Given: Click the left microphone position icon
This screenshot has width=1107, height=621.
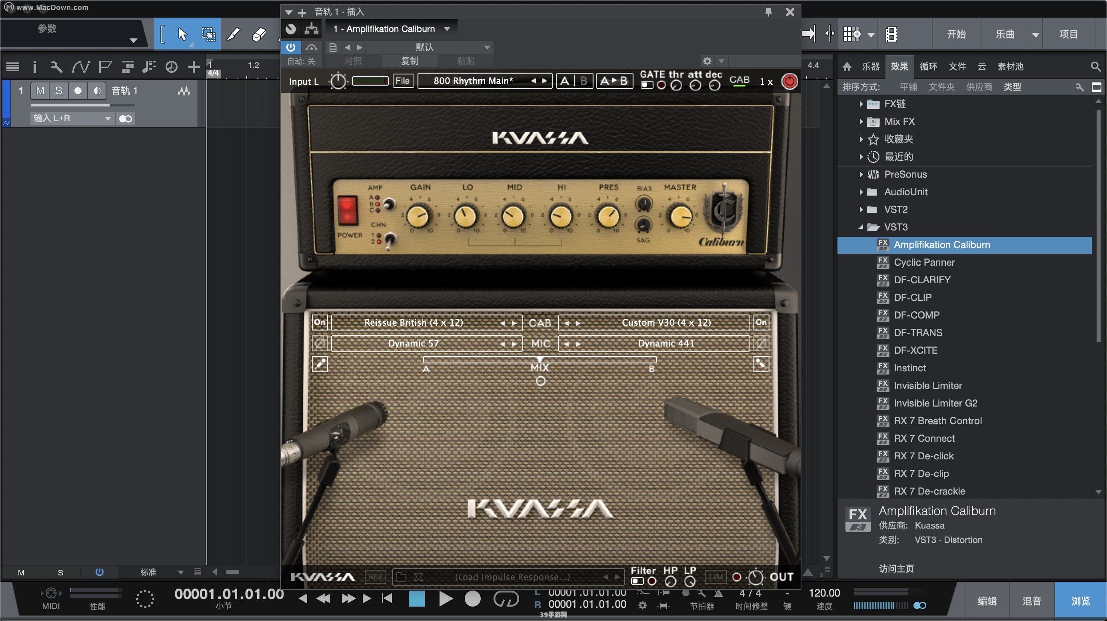Looking at the screenshot, I should coord(320,364).
